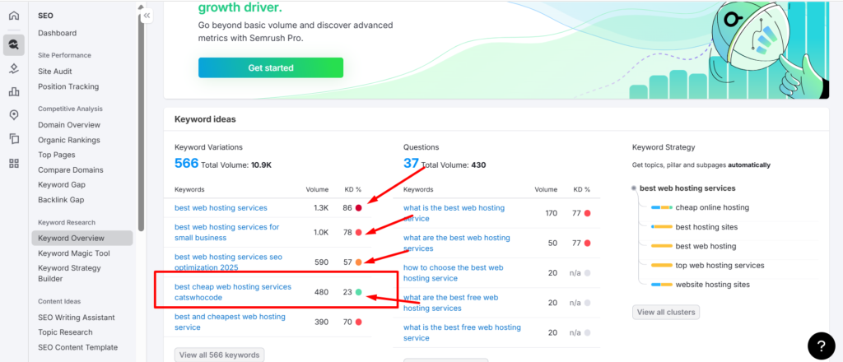Open 'best and cheapest web hosting service'
The width and height of the screenshot is (843, 362).
pos(231,322)
